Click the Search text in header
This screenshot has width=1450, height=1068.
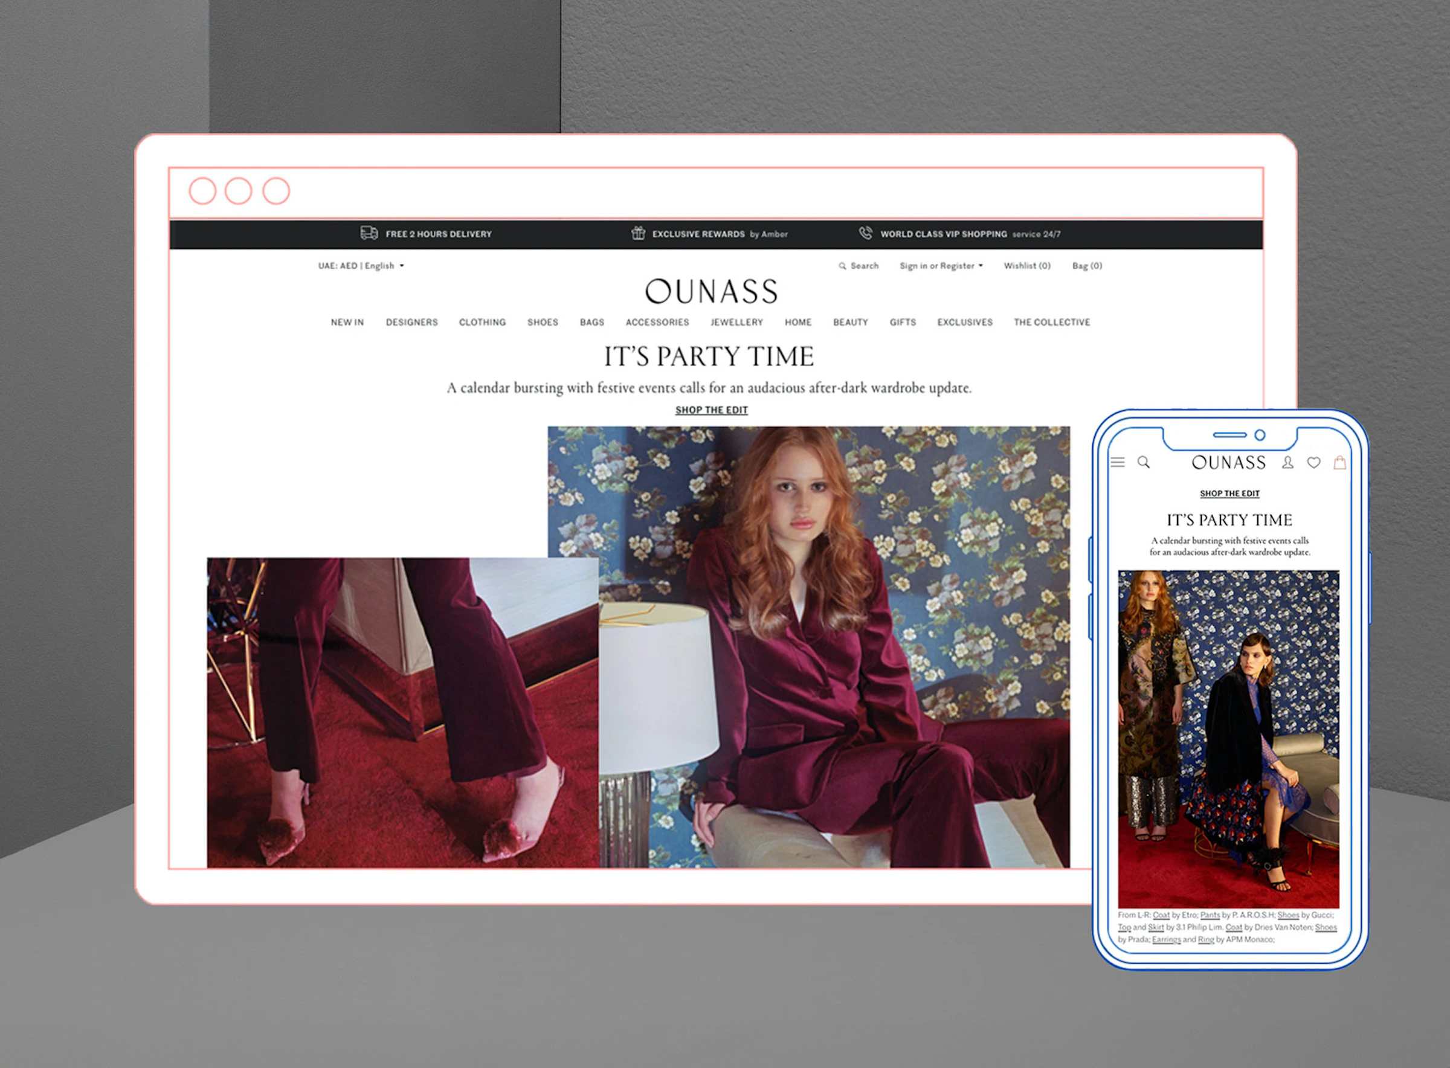point(865,266)
